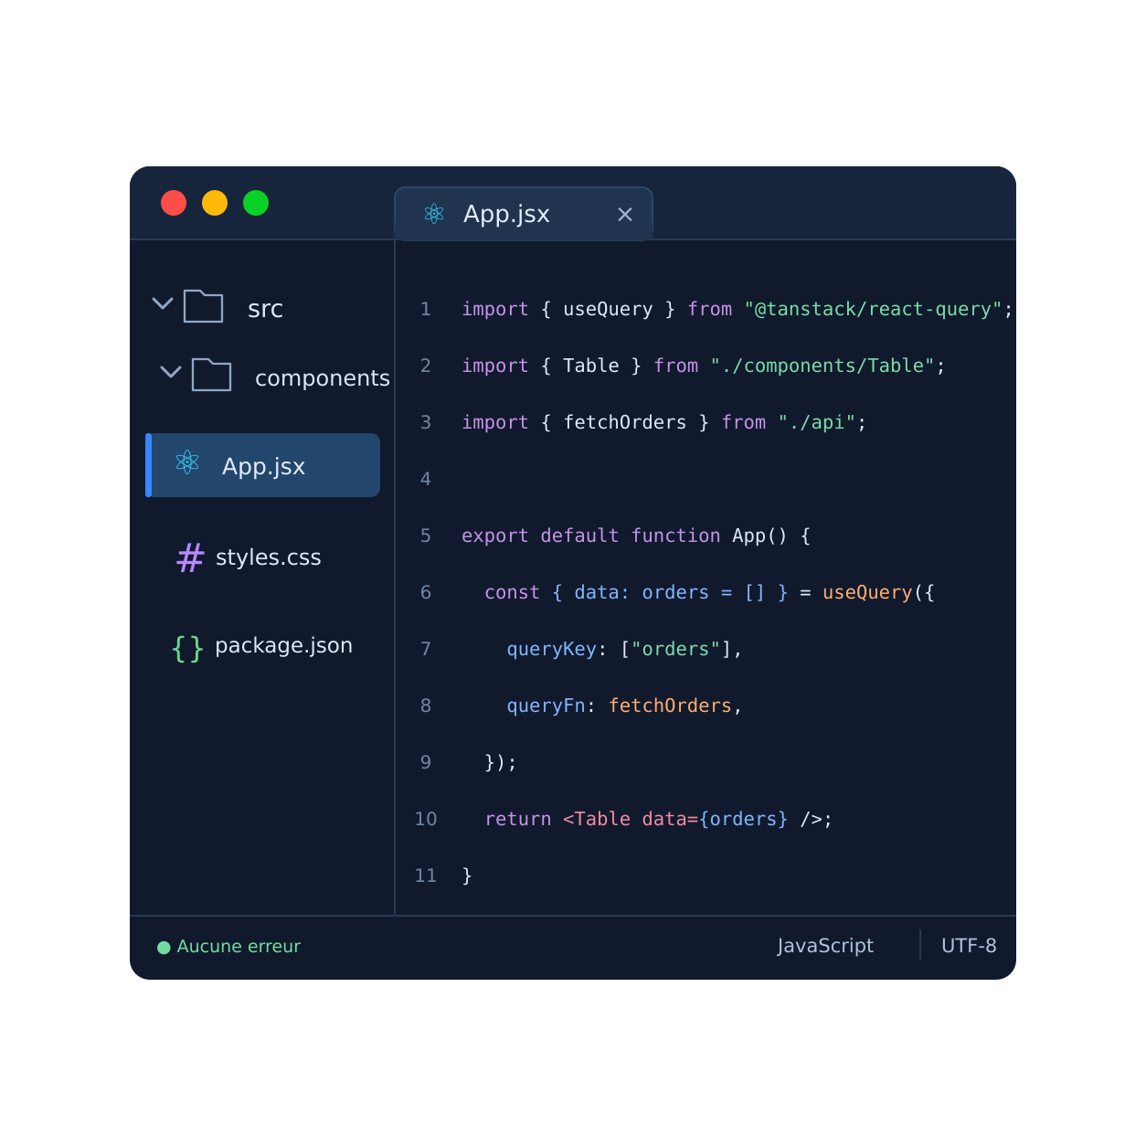Click the closing brace on line 11
The width and height of the screenshot is (1146, 1146).
(467, 875)
